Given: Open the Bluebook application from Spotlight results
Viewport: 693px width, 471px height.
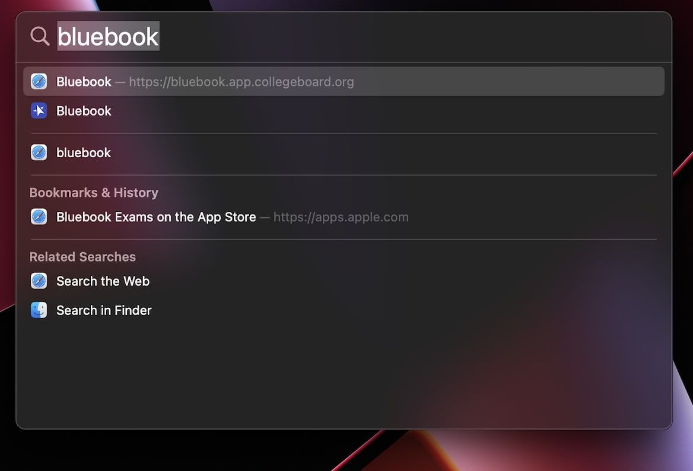Looking at the screenshot, I should click(83, 111).
